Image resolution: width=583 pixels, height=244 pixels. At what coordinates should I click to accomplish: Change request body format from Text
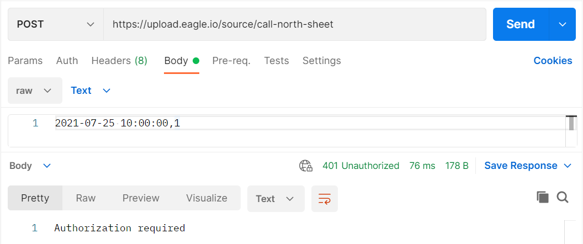[x=91, y=91]
